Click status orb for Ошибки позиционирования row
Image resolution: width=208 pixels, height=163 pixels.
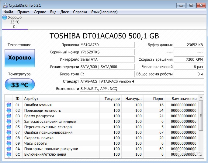(9, 132)
